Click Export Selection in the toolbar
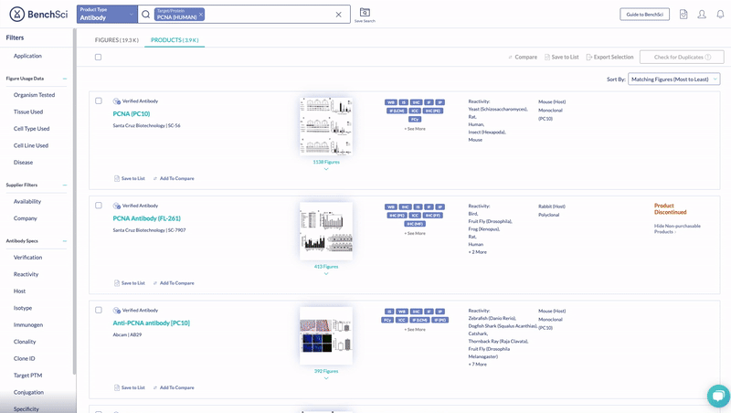 tap(609, 57)
